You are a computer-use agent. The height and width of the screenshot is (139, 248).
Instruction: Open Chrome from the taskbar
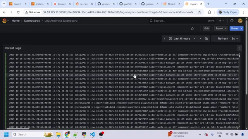[67, 134]
